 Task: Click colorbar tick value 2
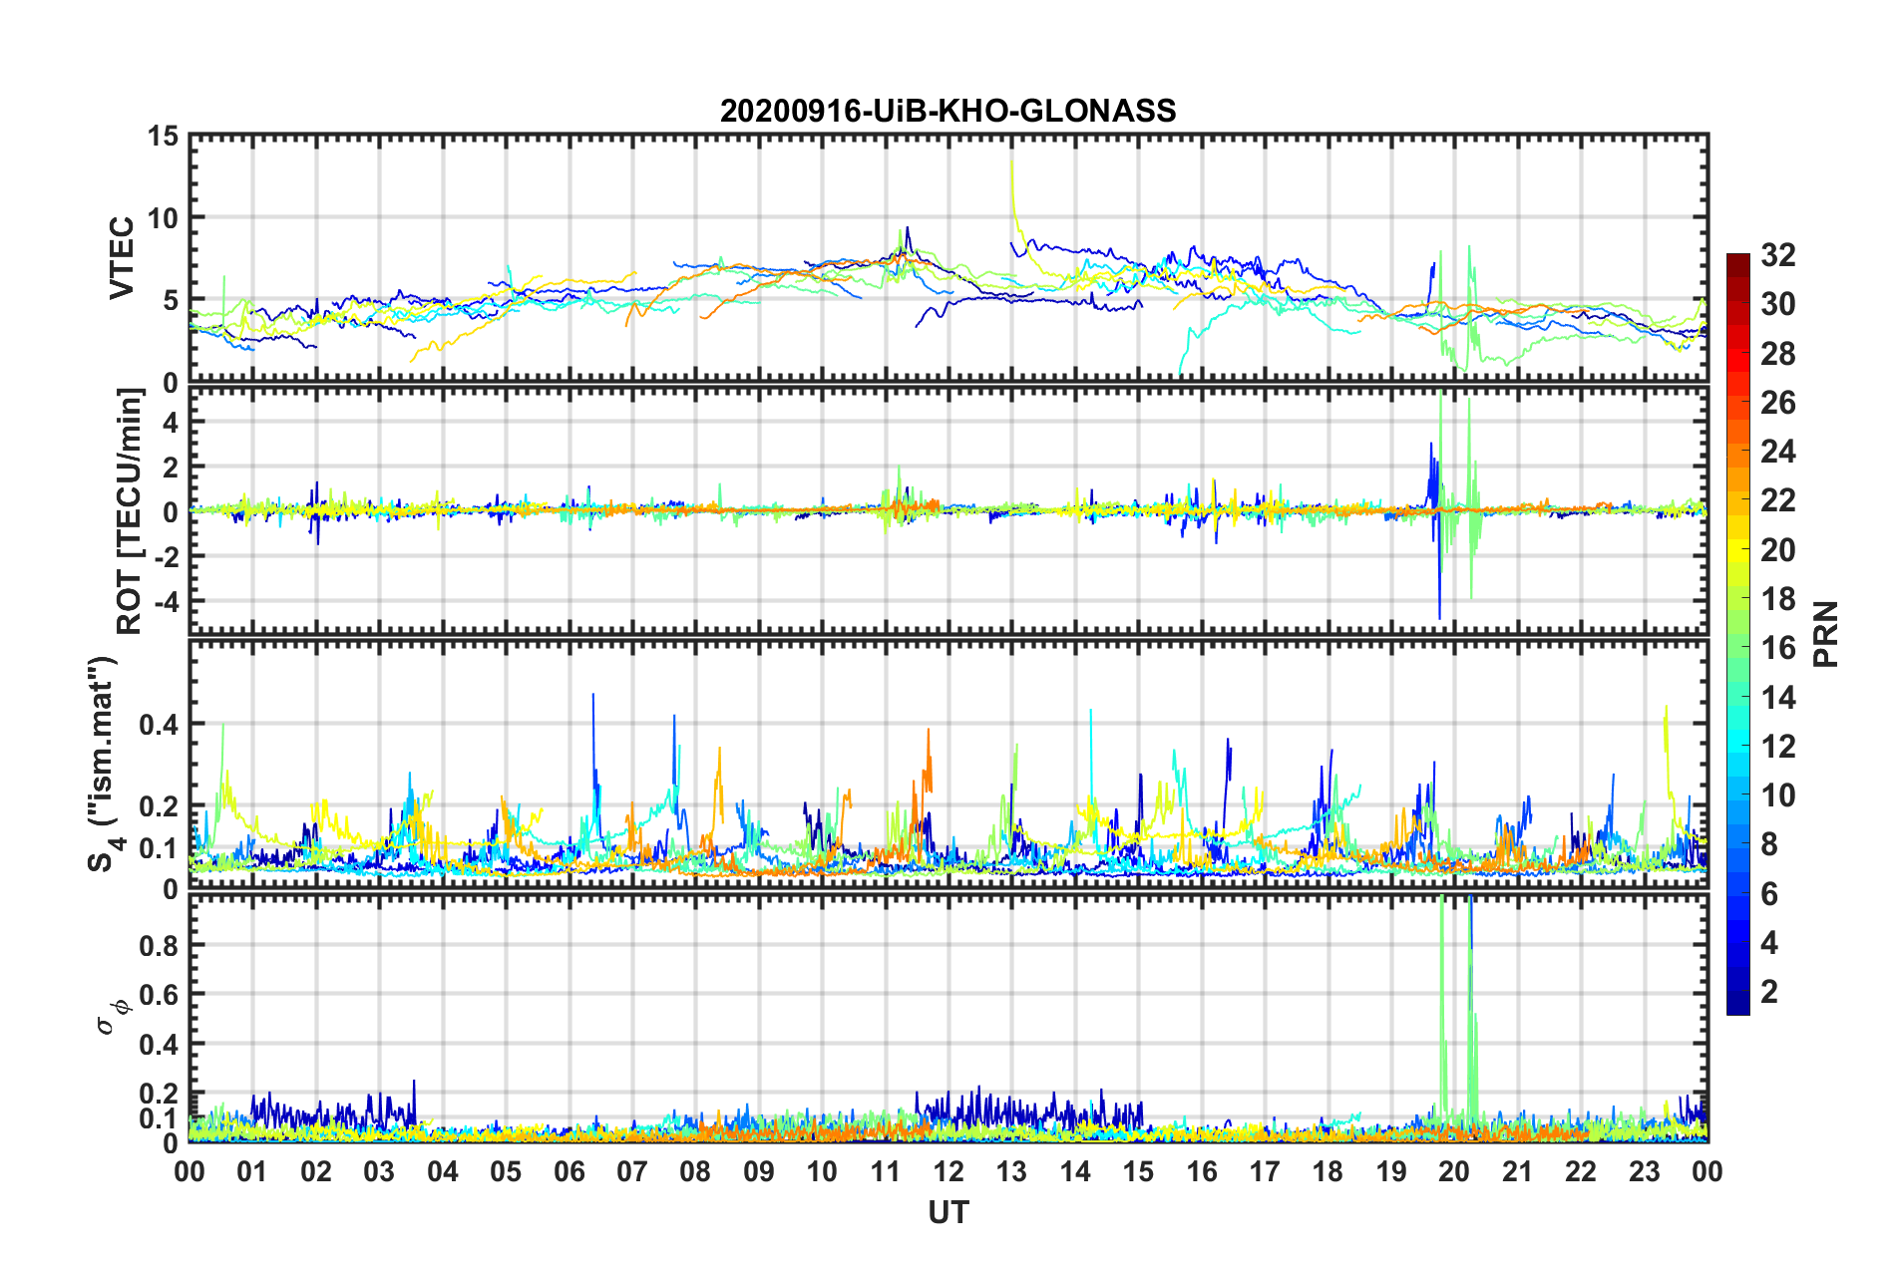(1768, 992)
